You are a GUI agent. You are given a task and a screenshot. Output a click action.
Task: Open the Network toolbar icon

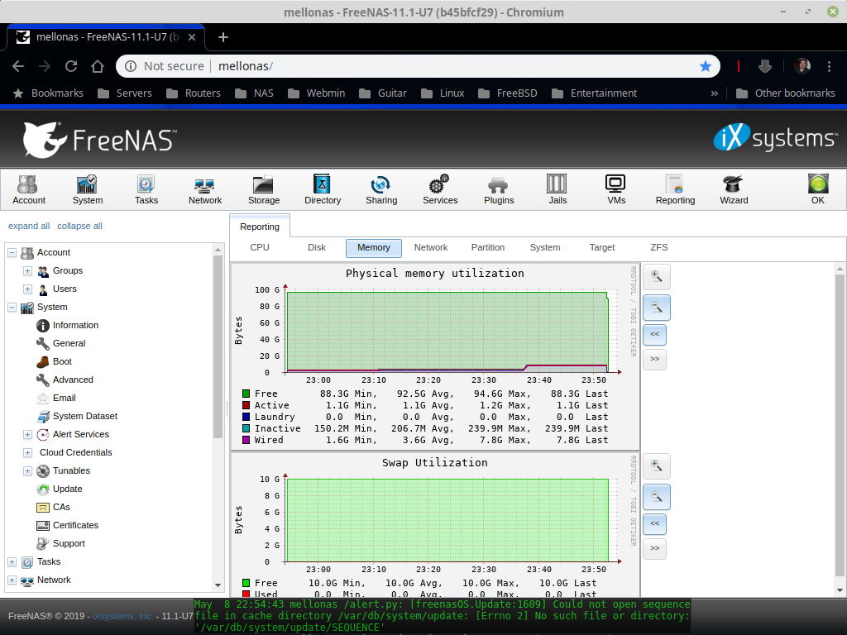(205, 189)
